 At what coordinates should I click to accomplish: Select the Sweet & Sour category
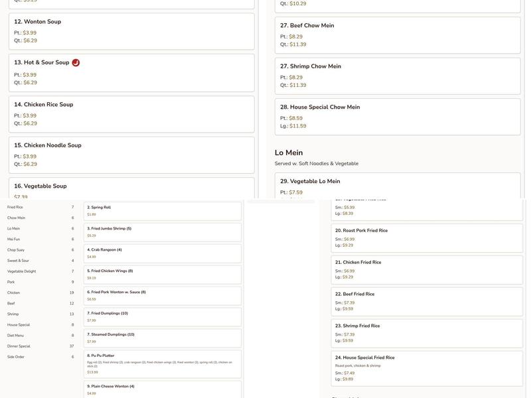pyautogui.click(x=19, y=261)
